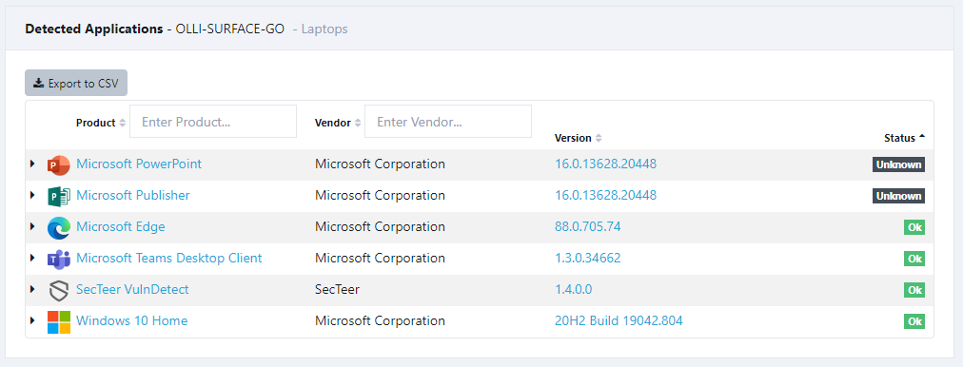
Task: Open the Microsoft Edge link
Action: click(x=120, y=226)
